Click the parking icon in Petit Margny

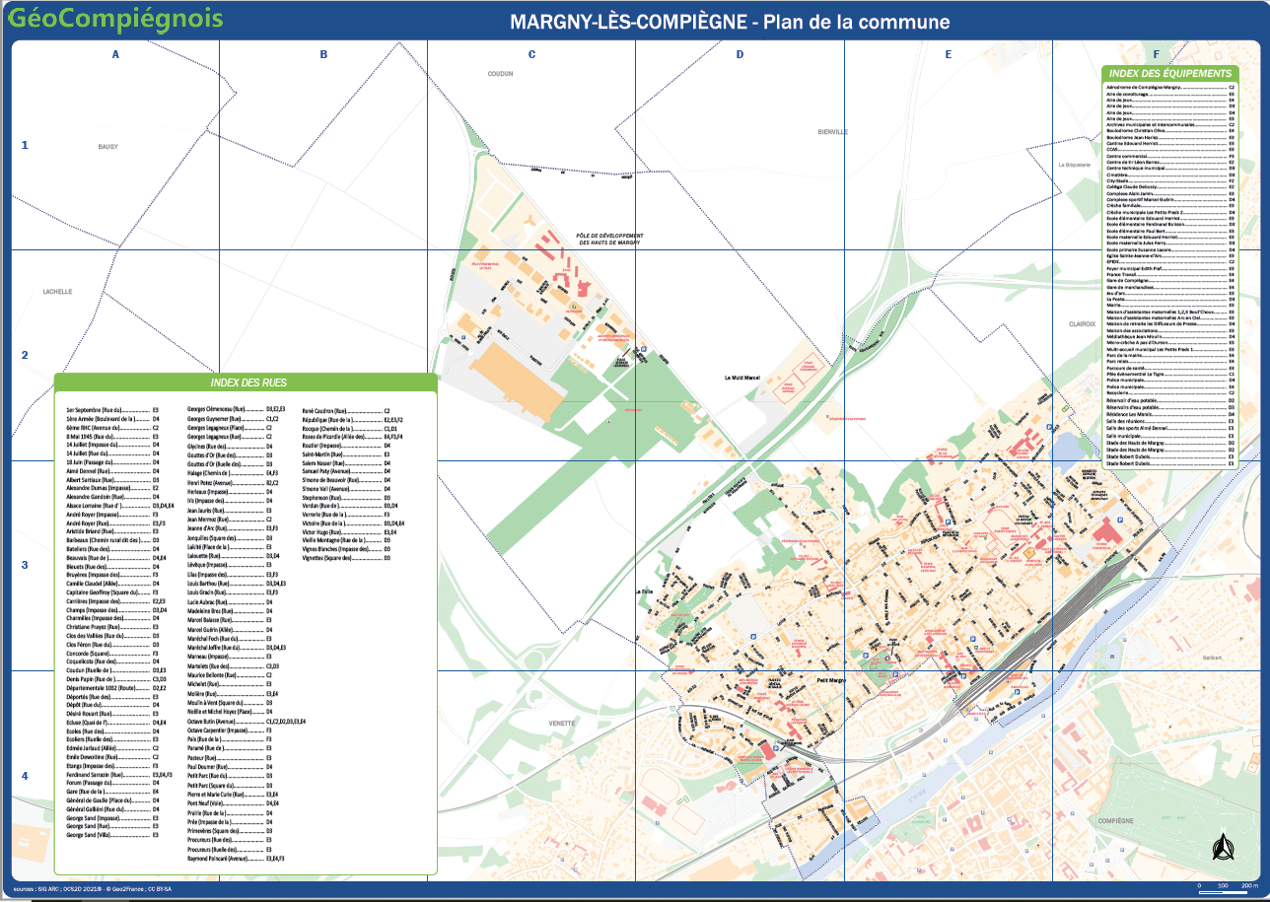click(x=777, y=748)
